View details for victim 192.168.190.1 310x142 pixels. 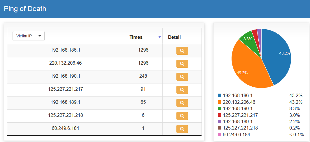click(182, 77)
